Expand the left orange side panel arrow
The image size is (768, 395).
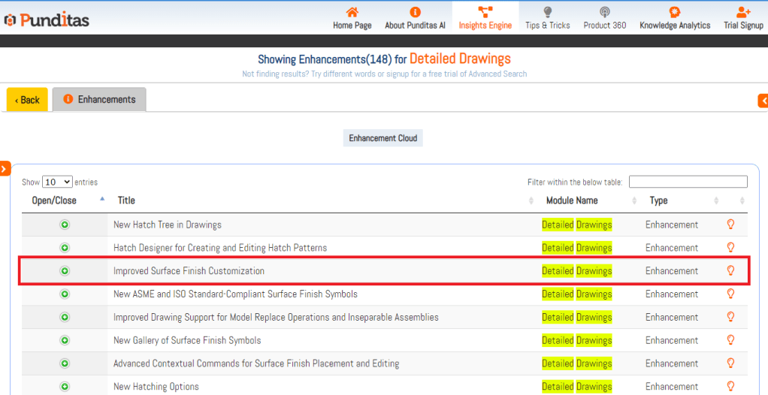pos(5,170)
